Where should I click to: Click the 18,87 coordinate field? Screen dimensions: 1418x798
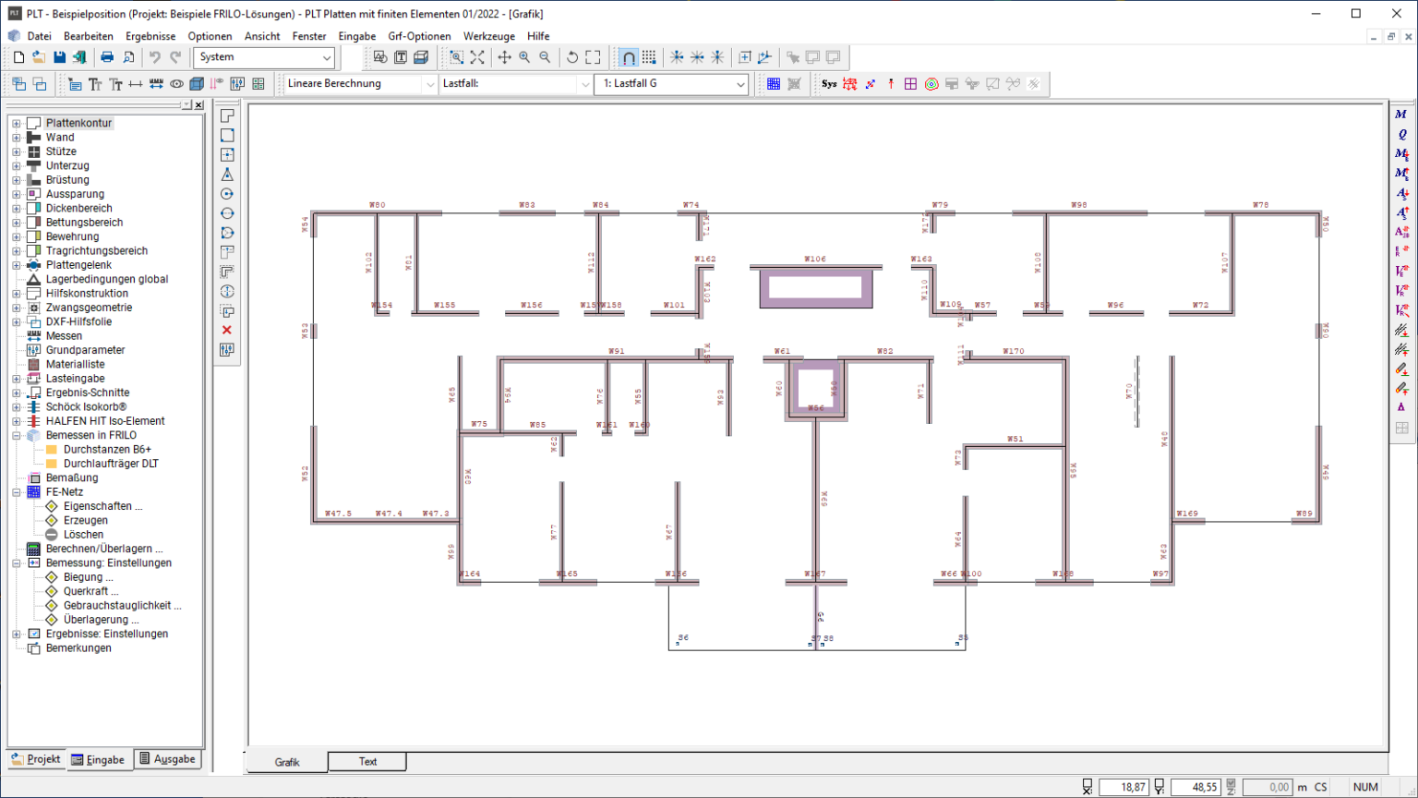coord(1124,787)
